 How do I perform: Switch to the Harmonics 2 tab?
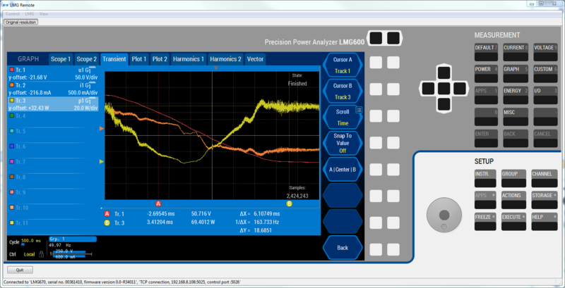pos(225,59)
